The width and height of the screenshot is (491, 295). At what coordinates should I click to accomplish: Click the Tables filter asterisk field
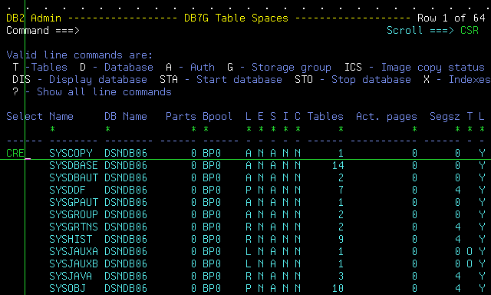(341, 129)
